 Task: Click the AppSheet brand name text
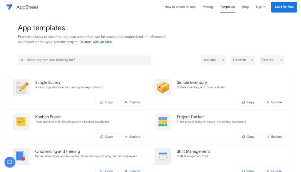(27, 7)
